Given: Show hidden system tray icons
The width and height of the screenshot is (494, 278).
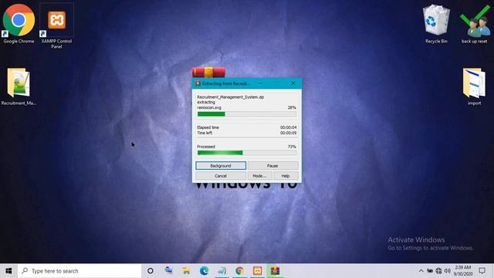Looking at the screenshot, I should [x=421, y=271].
